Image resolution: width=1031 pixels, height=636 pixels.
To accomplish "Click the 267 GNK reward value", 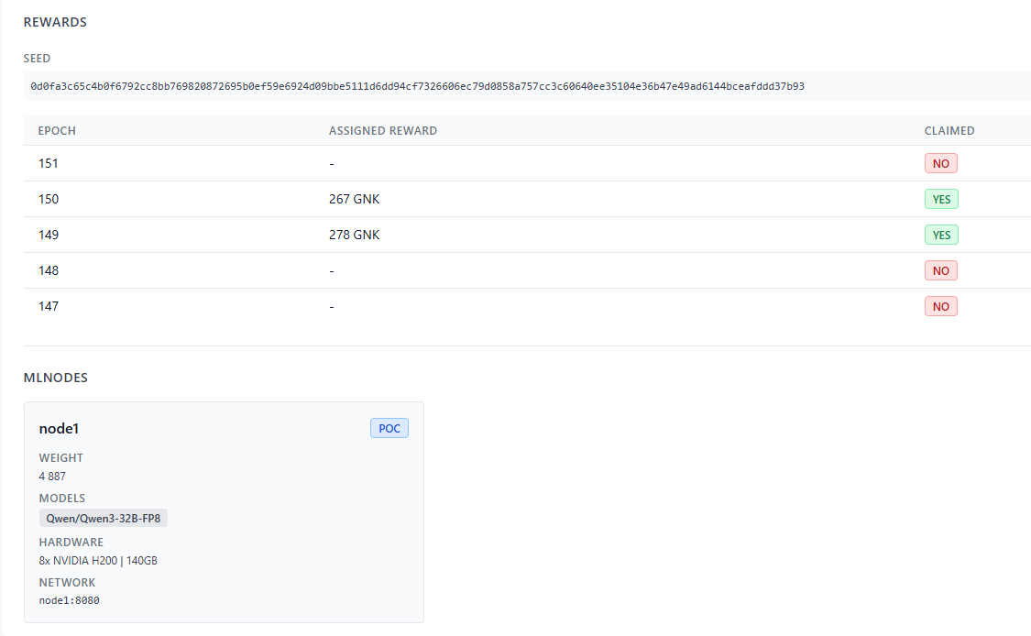I will (x=354, y=199).
